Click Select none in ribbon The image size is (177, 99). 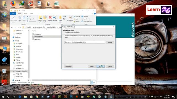point(85,19)
